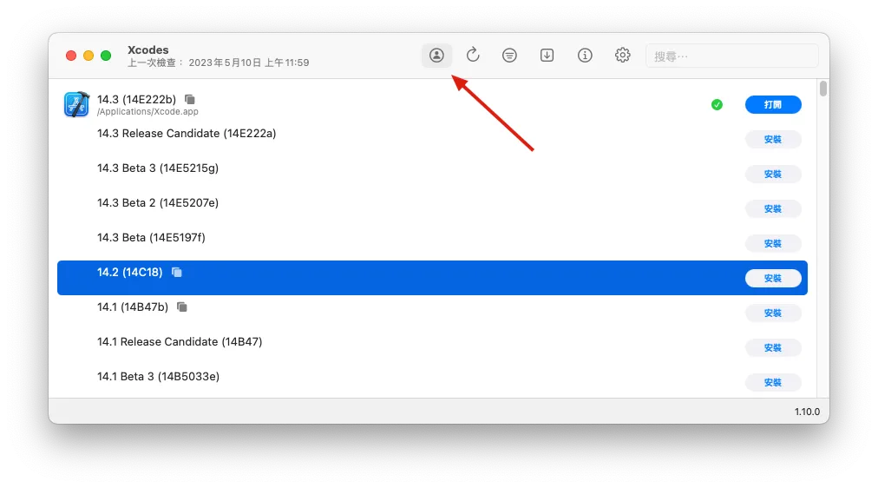
Task: Install Xcode 14.1 Beta 3 (14B5033e)
Action: coord(772,382)
